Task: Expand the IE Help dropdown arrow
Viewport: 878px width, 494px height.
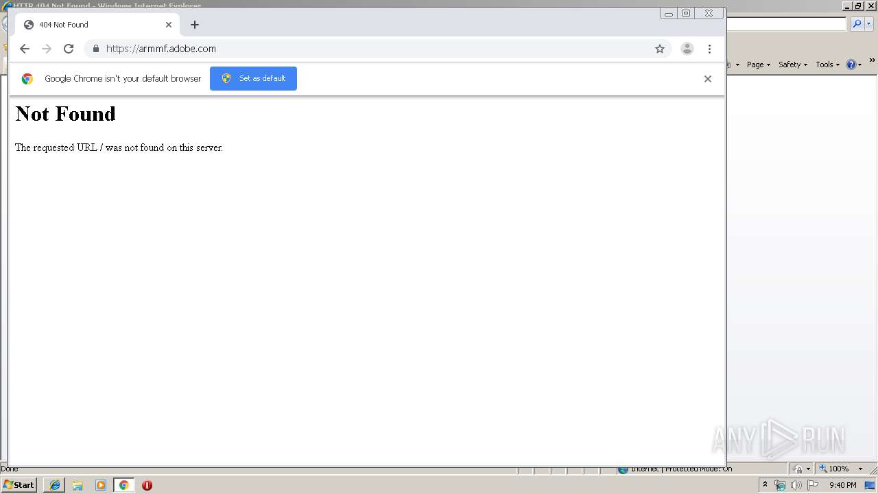Action: [x=860, y=64]
